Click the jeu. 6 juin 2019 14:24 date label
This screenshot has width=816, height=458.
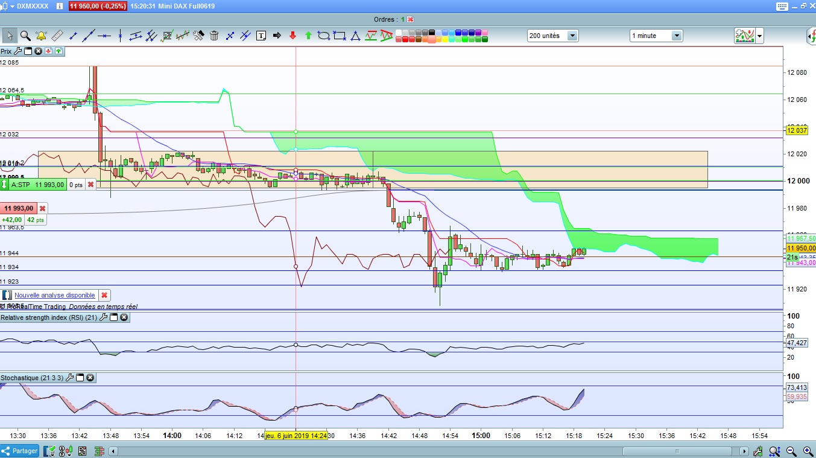click(x=296, y=435)
